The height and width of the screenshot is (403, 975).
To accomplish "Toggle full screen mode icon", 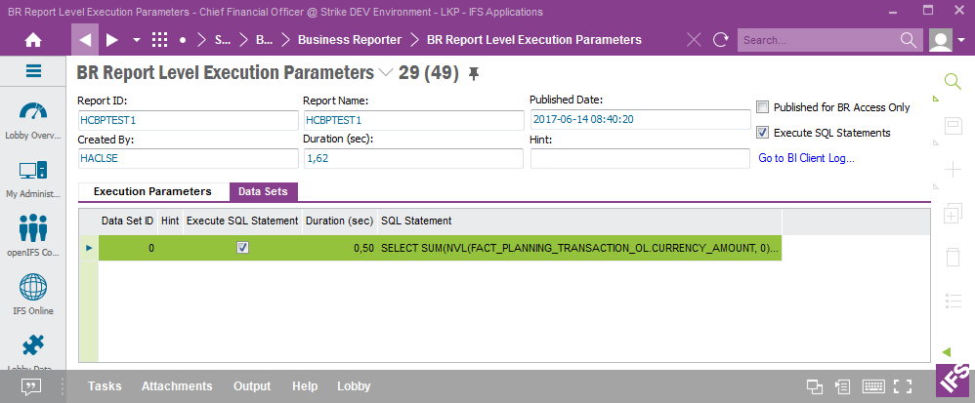I will 903,386.
